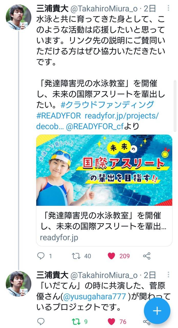This screenshot has width=178, height=328.
Task: Reply to the second tweet about いだてん
Action: [41, 321]
